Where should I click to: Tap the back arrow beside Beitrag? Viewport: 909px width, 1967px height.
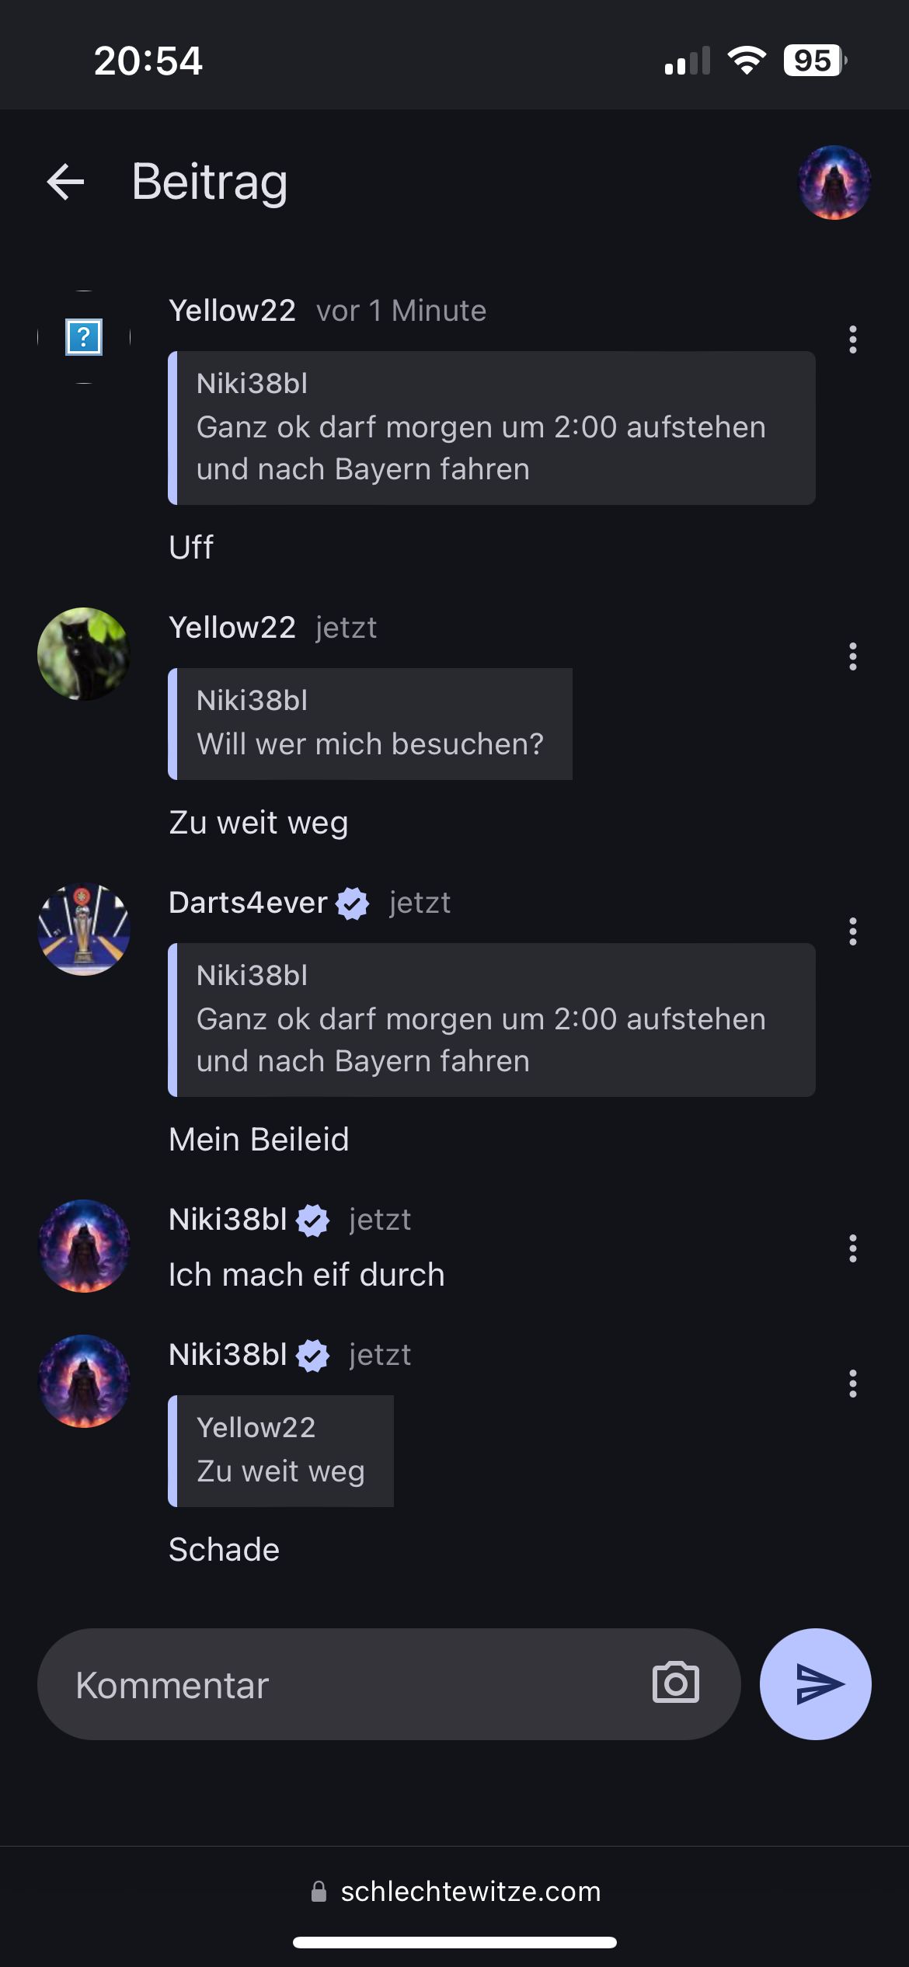coord(65,183)
